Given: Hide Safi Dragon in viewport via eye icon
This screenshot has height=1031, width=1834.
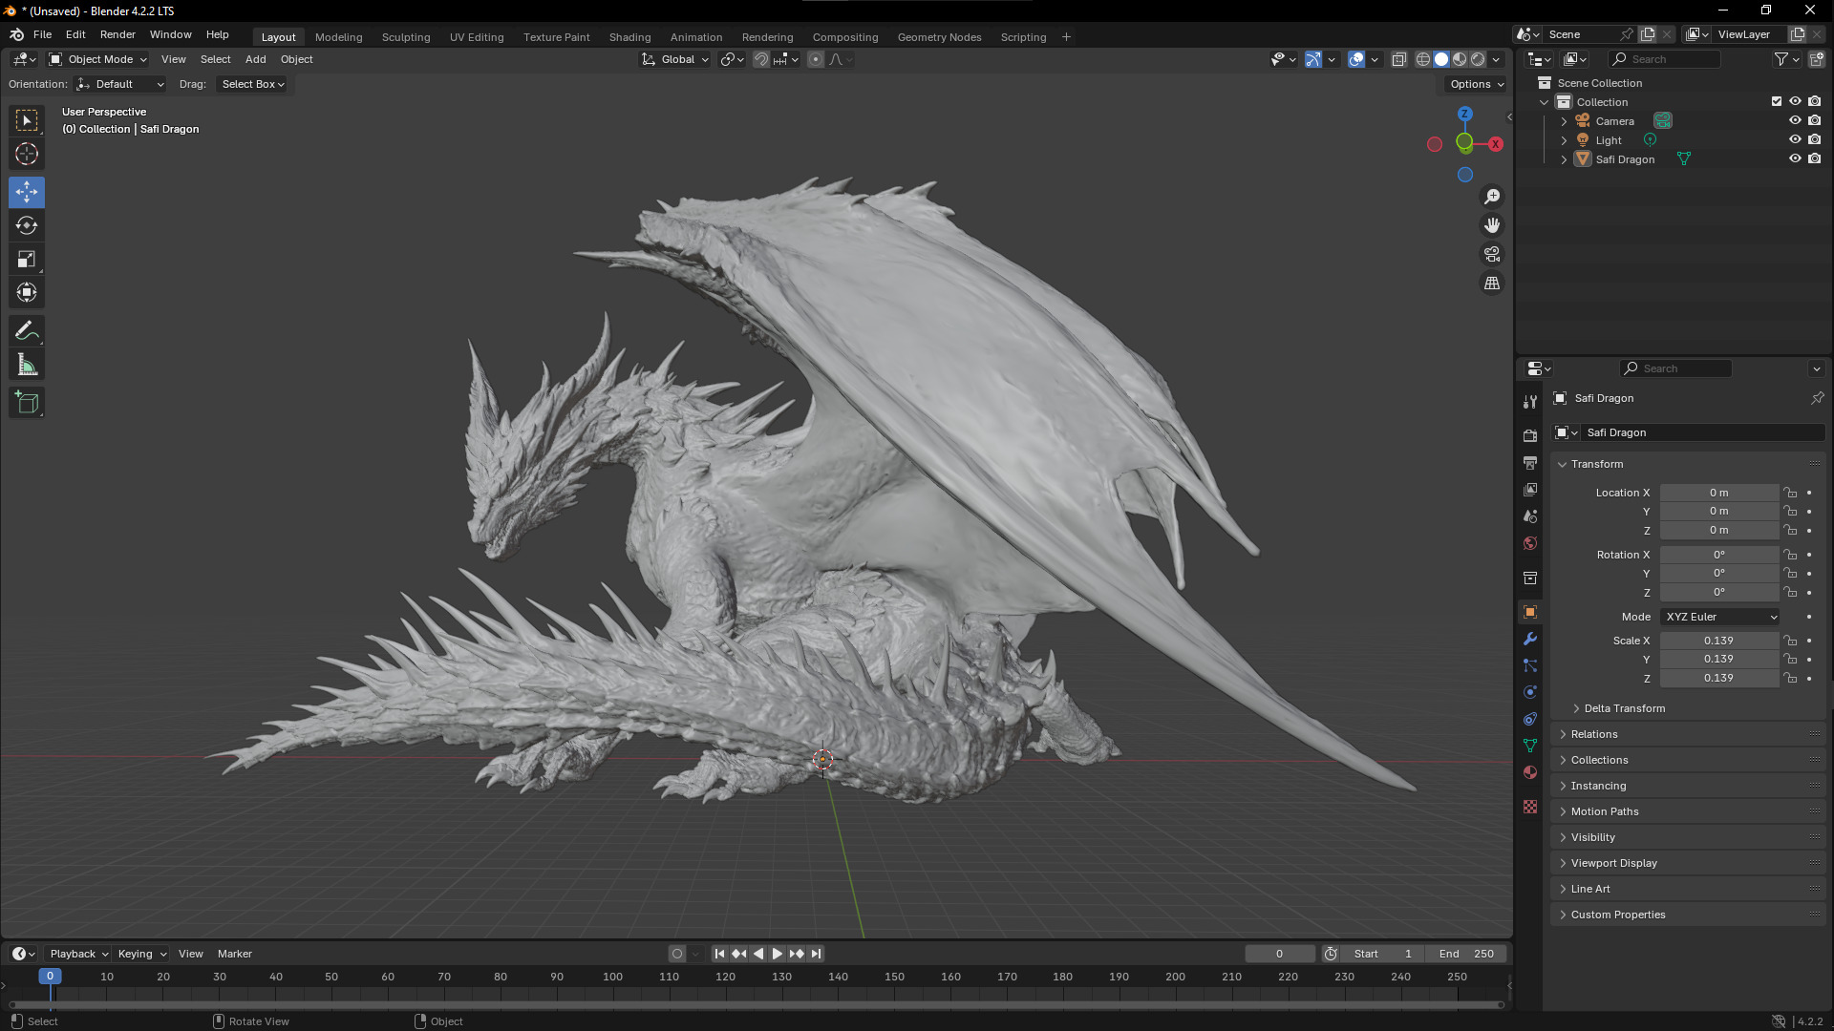Looking at the screenshot, I should (1795, 159).
